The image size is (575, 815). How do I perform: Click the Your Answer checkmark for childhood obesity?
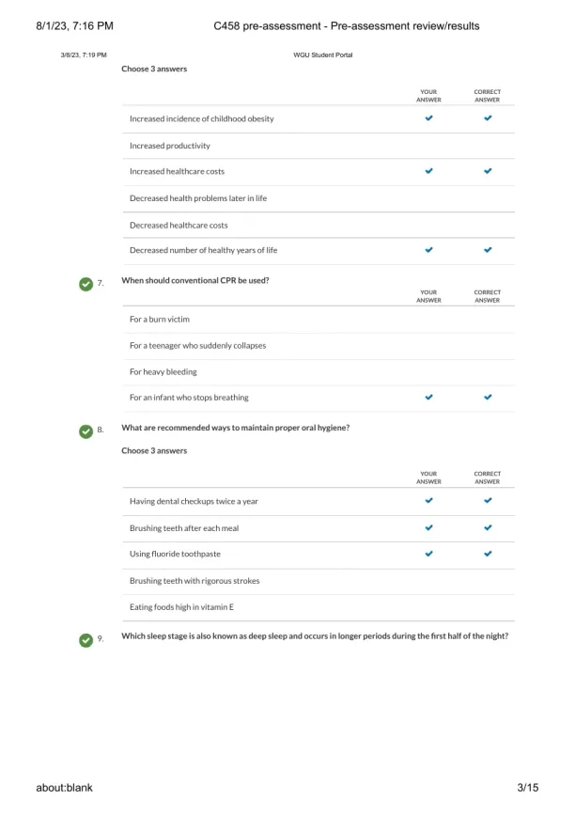coord(428,118)
